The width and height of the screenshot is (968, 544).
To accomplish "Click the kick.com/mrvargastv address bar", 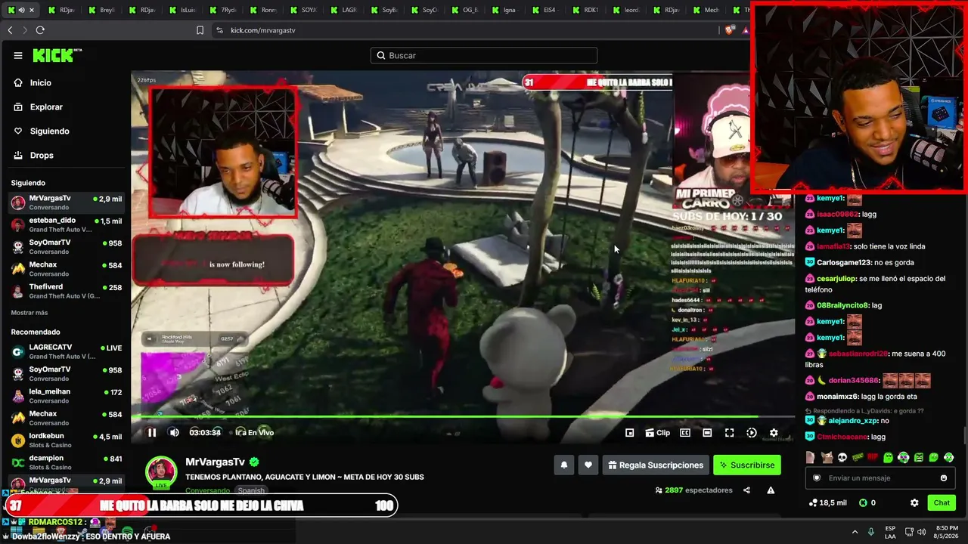I will click(262, 30).
